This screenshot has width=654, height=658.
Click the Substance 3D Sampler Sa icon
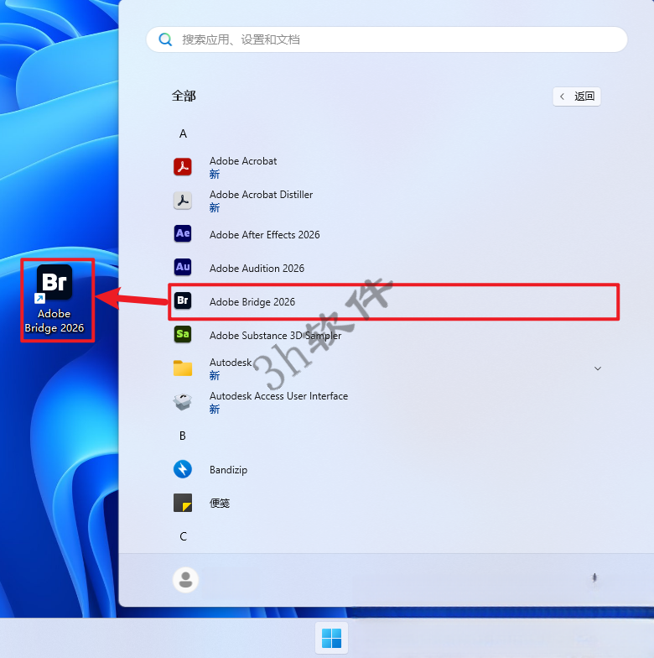(x=183, y=334)
